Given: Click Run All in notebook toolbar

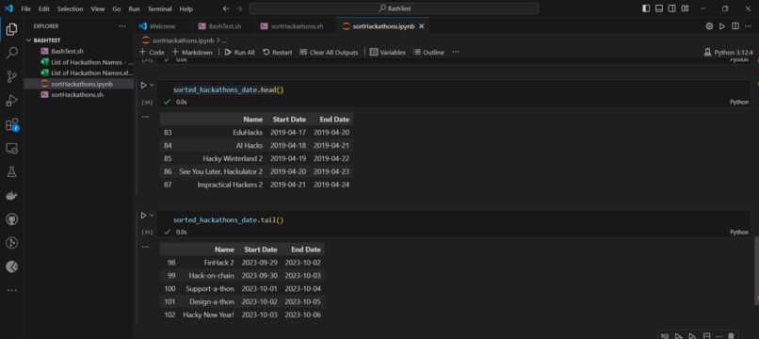Looking at the screenshot, I should tap(239, 53).
